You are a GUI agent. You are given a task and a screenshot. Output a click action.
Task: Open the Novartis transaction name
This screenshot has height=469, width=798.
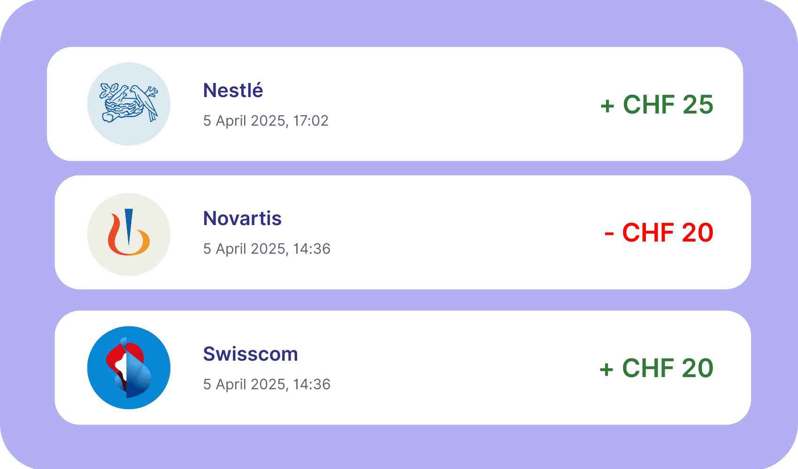click(242, 219)
